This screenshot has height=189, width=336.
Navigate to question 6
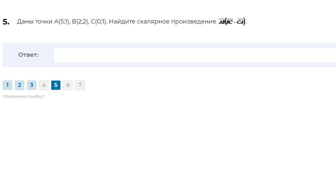(68, 85)
